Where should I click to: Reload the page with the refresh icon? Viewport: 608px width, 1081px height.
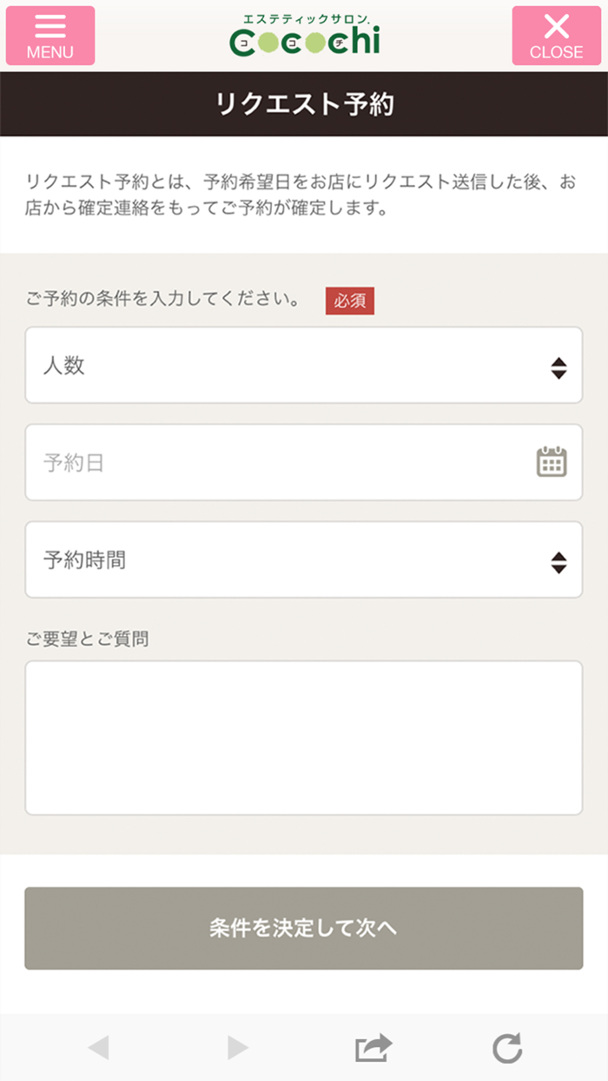tap(506, 1048)
